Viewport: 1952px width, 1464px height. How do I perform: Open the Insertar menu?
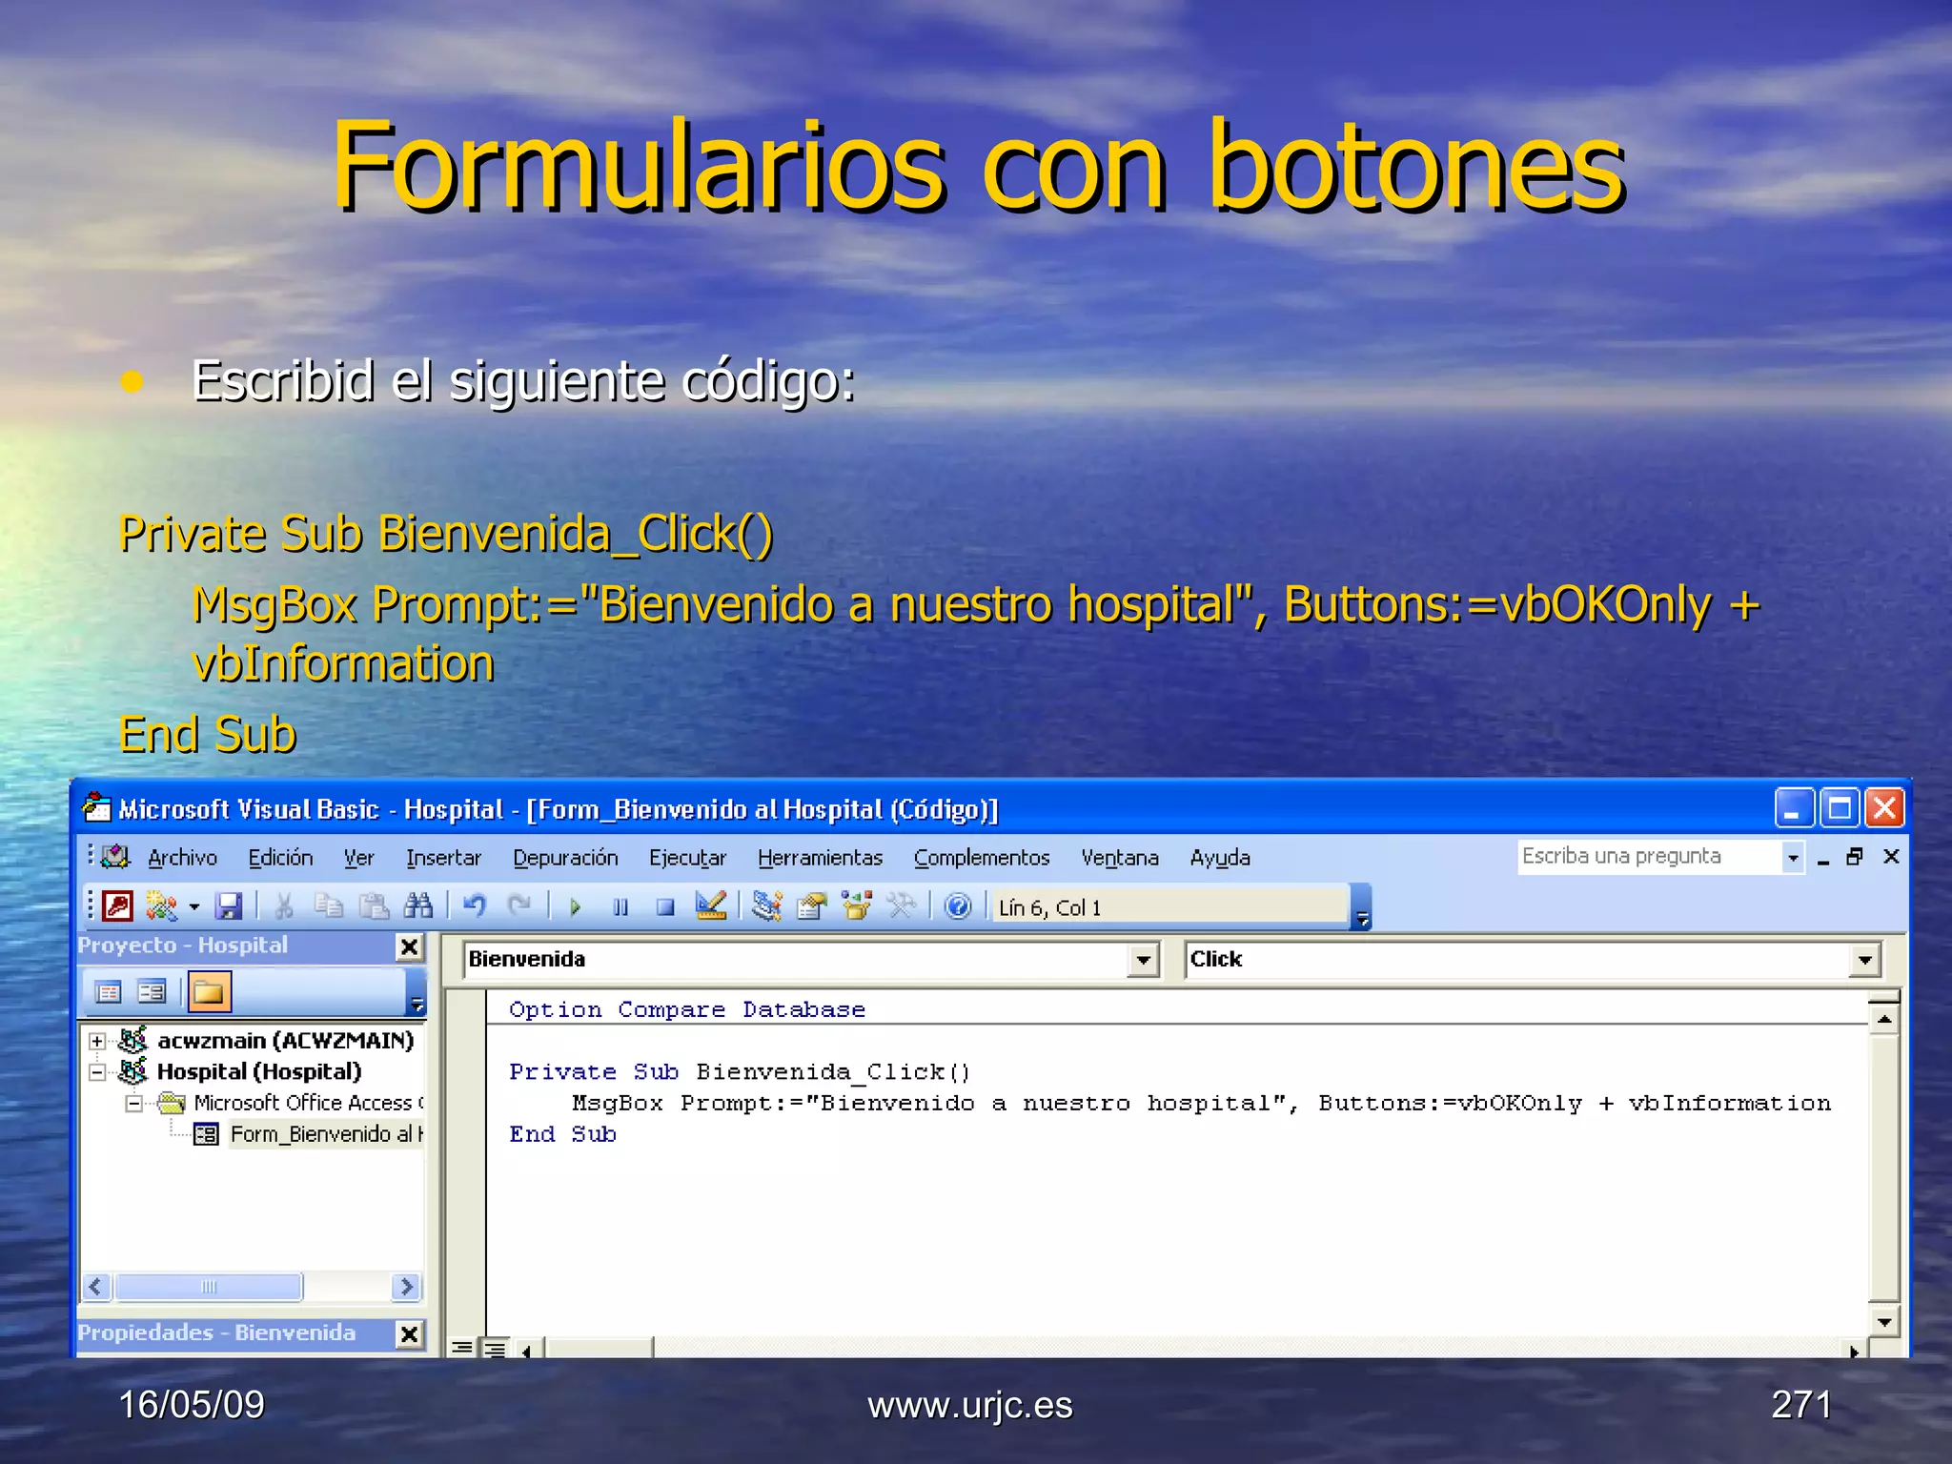(443, 858)
